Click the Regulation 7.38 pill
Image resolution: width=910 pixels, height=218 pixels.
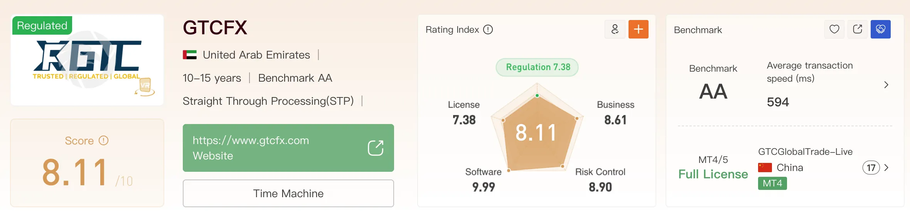(537, 67)
